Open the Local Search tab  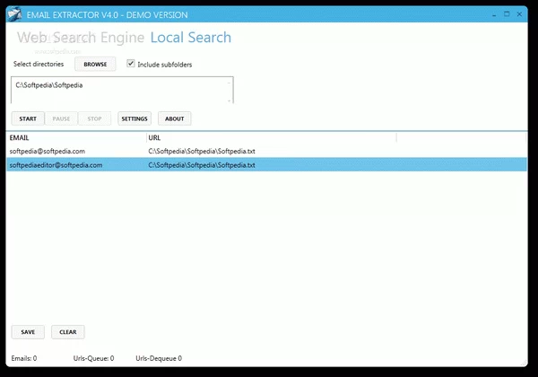(x=190, y=38)
